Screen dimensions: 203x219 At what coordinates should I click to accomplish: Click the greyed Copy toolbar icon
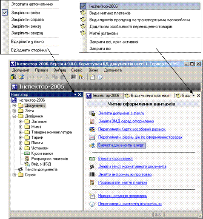click(x=55, y=77)
